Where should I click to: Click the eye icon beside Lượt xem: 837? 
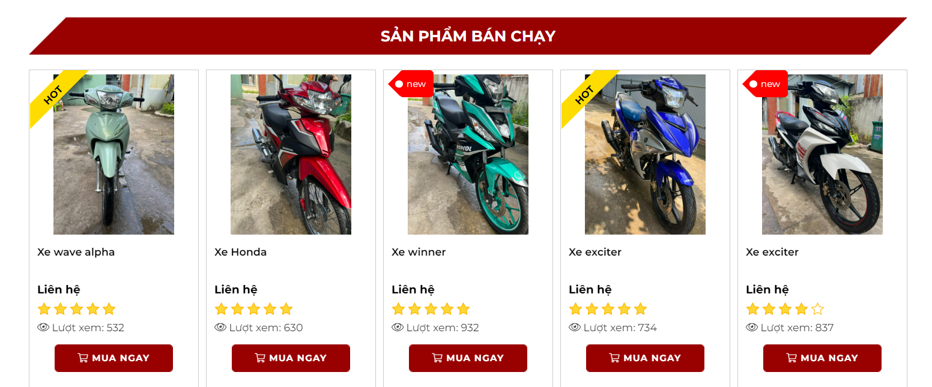[x=752, y=327]
